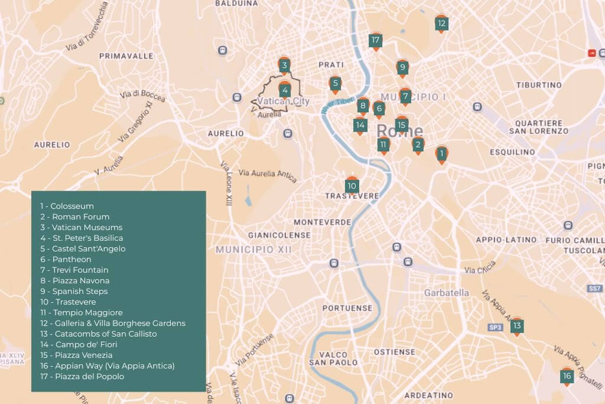The width and height of the screenshot is (605, 404).
Task: Click '3 - Vatican Museums' legend row
Action: (x=82, y=228)
